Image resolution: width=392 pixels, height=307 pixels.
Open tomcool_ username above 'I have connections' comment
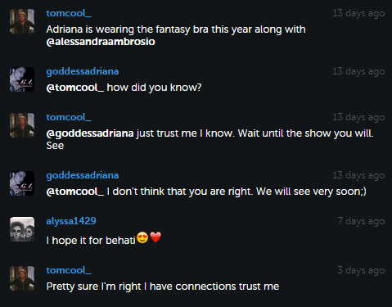click(x=69, y=270)
